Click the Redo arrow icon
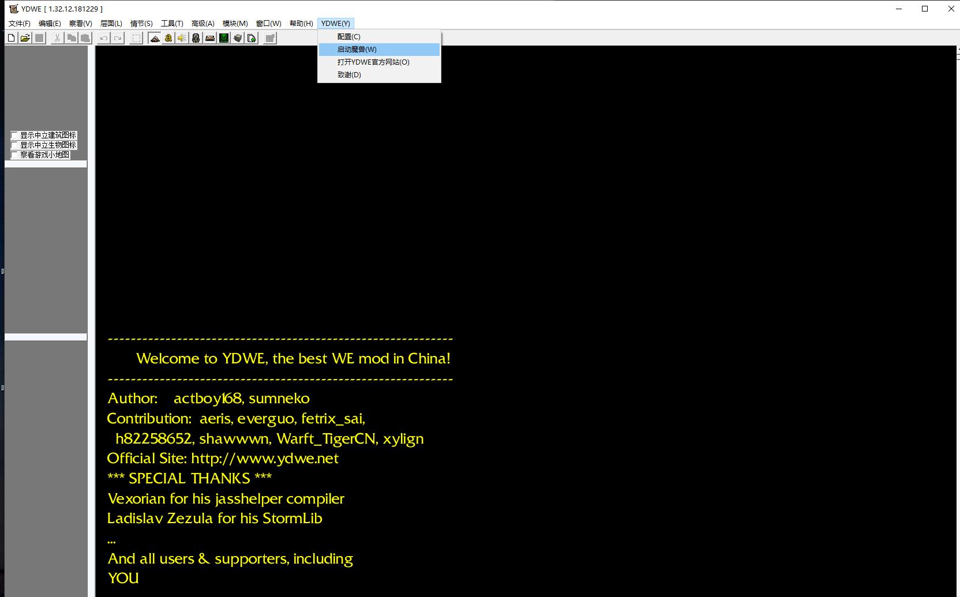Viewport: 960px width, 597px height. coord(118,38)
